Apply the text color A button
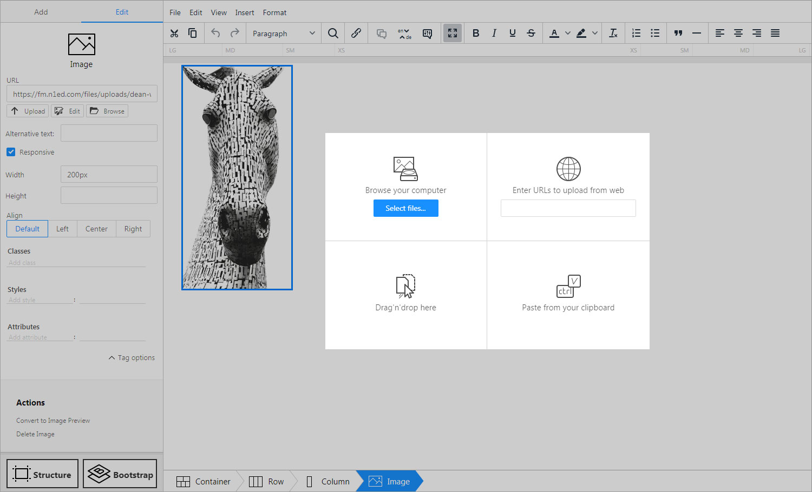This screenshot has width=812, height=492. click(x=554, y=34)
